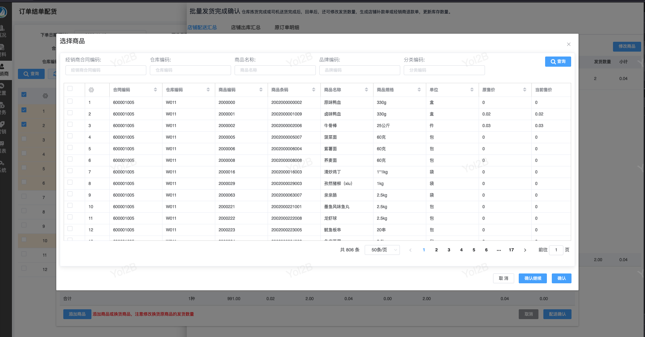This screenshot has width=645, height=337.
Task: Sort by 仓库编码 column arrows
Action: pyautogui.click(x=208, y=90)
